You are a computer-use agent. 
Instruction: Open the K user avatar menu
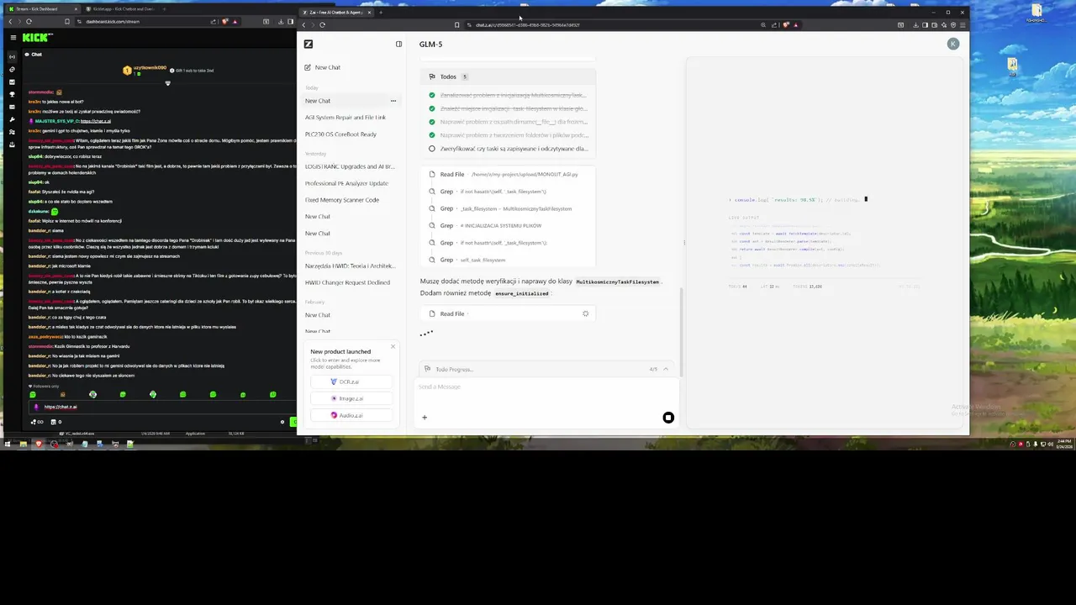click(953, 44)
